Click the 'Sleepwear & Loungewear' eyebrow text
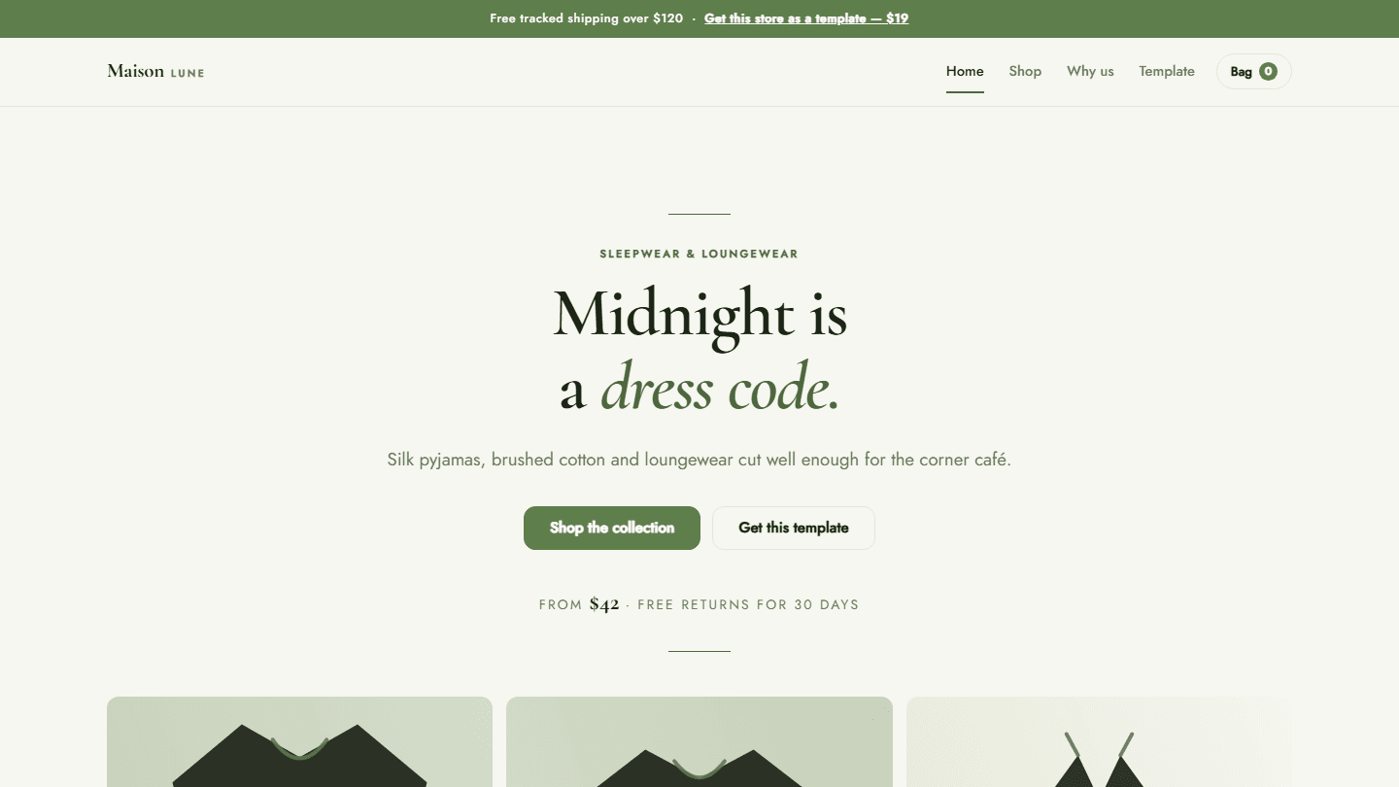This screenshot has width=1399, height=787. pos(699,254)
